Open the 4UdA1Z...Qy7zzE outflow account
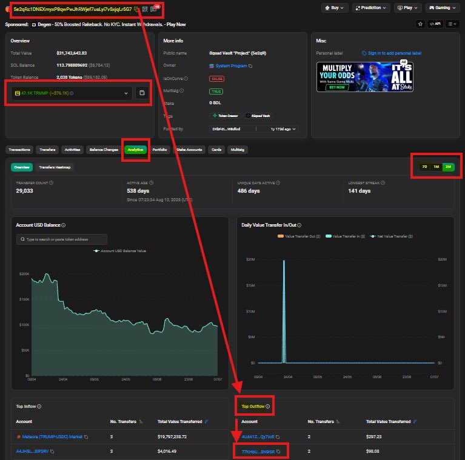The width and height of the screenshot is (465, 460). [258, 436]
